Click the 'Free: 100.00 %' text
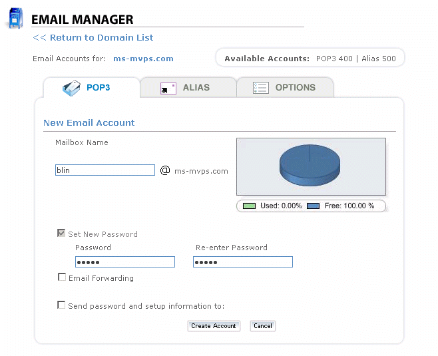The width and height of the screenshot is (438, 356). (x=349, y=206)
